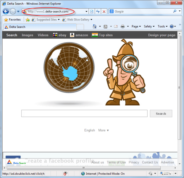This screenshot has width=184, height=178.
Task: Click the detective mascot image
Action: [x=125, y=72]
